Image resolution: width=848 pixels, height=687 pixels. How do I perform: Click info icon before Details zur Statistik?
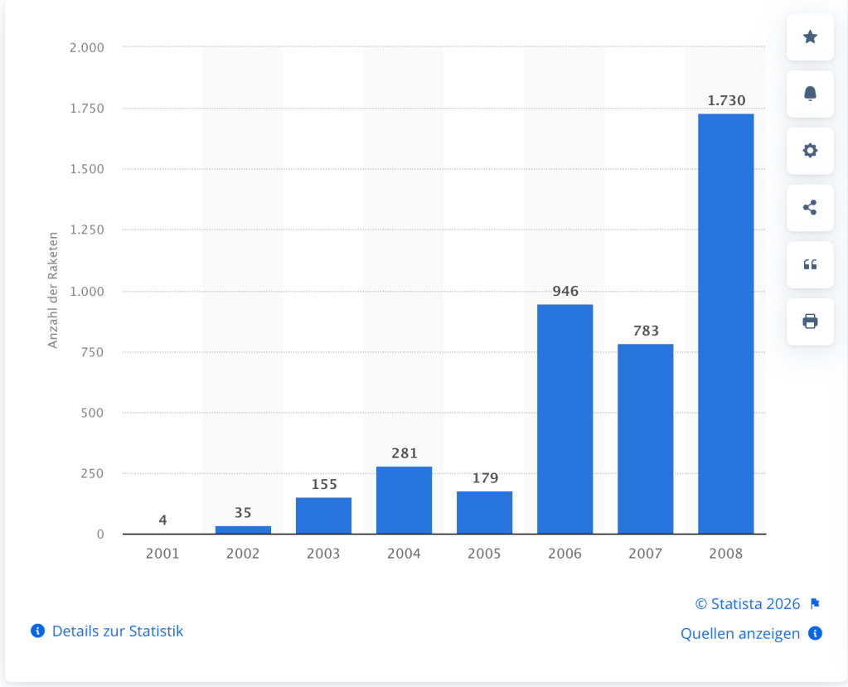click(x=37, y=631)
